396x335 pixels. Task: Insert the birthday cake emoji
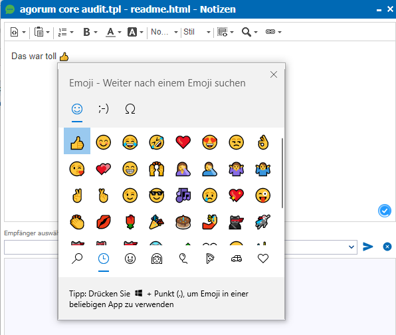click(183, 222)
